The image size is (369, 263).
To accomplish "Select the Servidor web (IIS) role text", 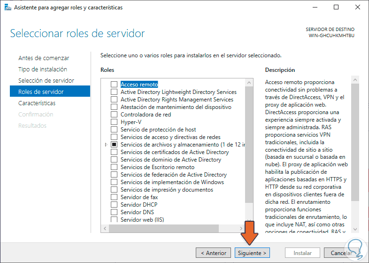I will click(x=142, y=220).
